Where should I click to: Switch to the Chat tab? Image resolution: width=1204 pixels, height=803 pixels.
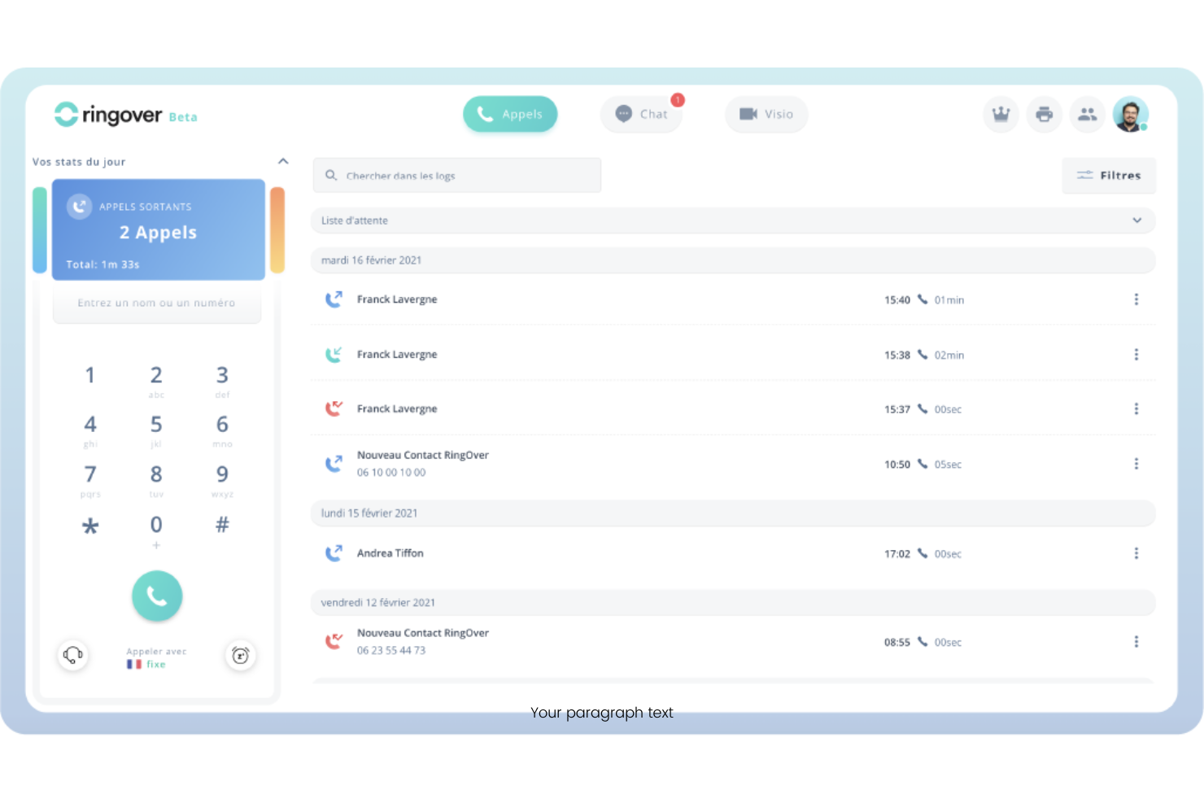click(x=641, y=115)
